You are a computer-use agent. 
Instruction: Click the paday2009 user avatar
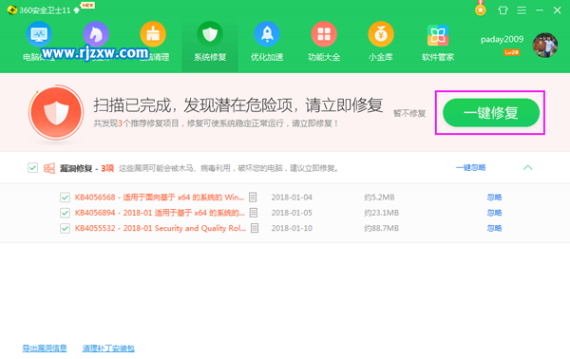pos(545,45)
